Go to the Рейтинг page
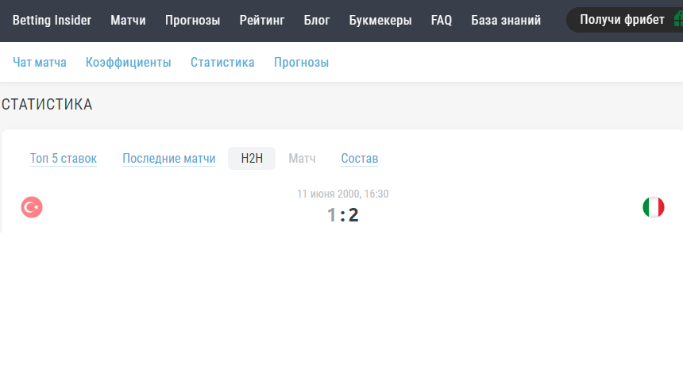Image resolution: width=683 pixels, height=381 pixels. tap(262, 20)
